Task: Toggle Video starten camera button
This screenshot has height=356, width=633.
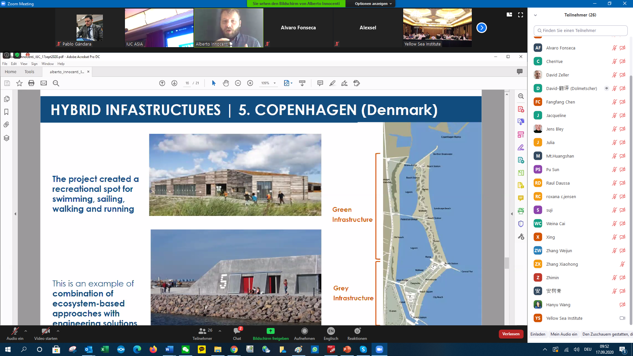Action: pos(45,331)
